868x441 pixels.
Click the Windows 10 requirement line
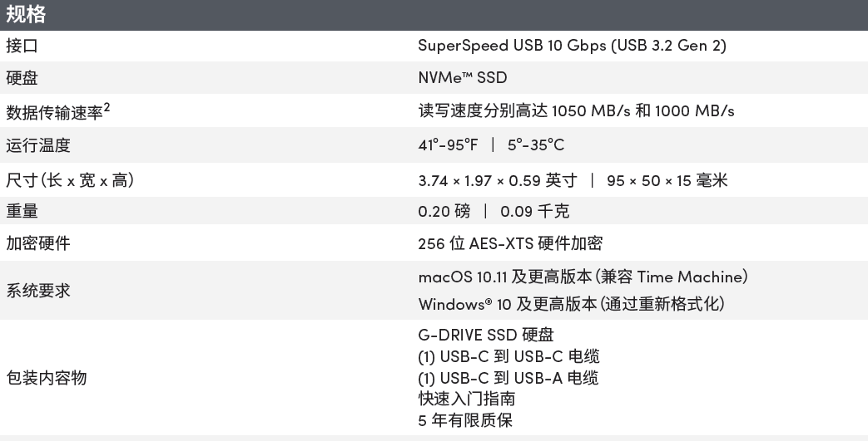[571, 304]
